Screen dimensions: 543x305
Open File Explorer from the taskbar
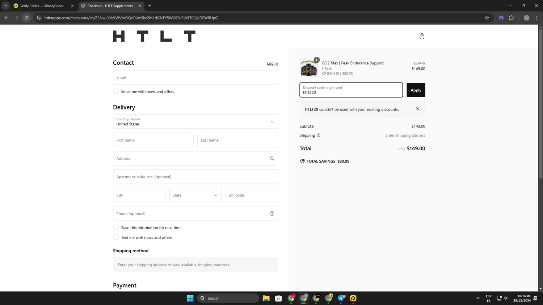tap(266, 298)
